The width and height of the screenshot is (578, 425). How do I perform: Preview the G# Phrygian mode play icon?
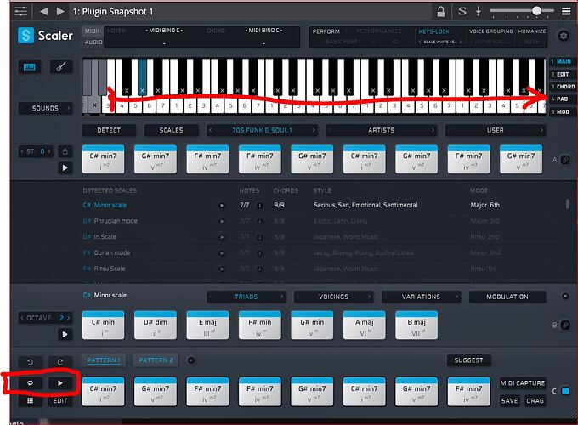pyautogui.click(x=222, y=221)
